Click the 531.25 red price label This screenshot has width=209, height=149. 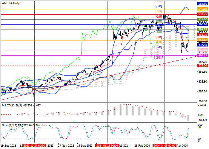[x=202, y=14]
